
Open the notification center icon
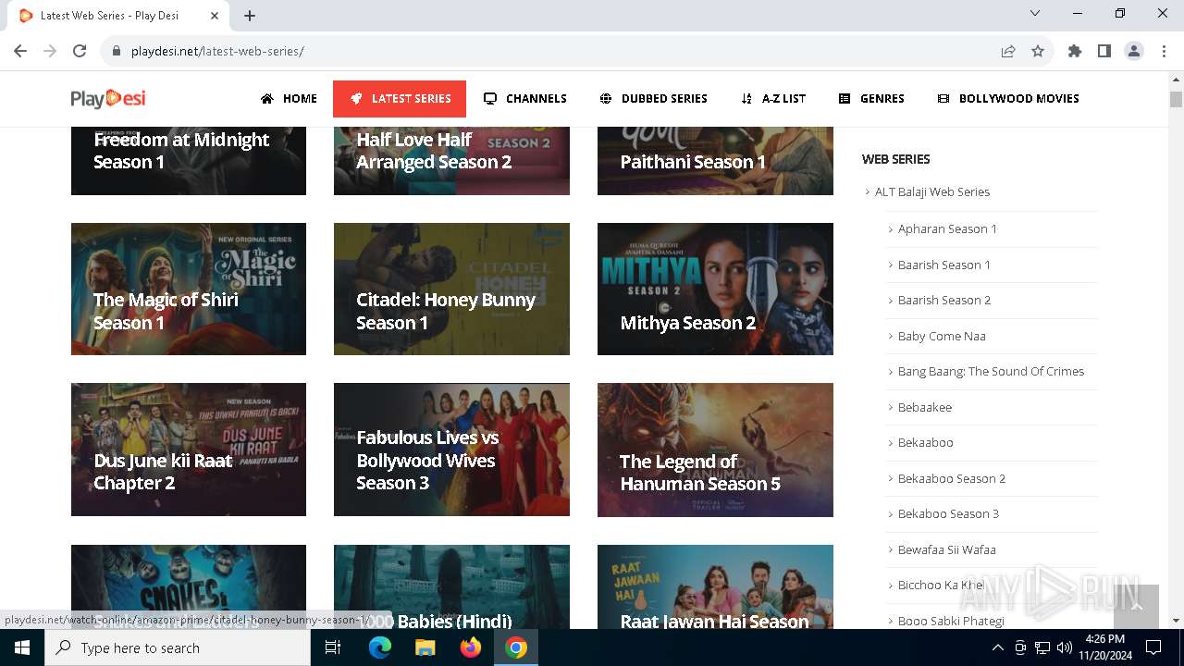(x=1153, y=647)
